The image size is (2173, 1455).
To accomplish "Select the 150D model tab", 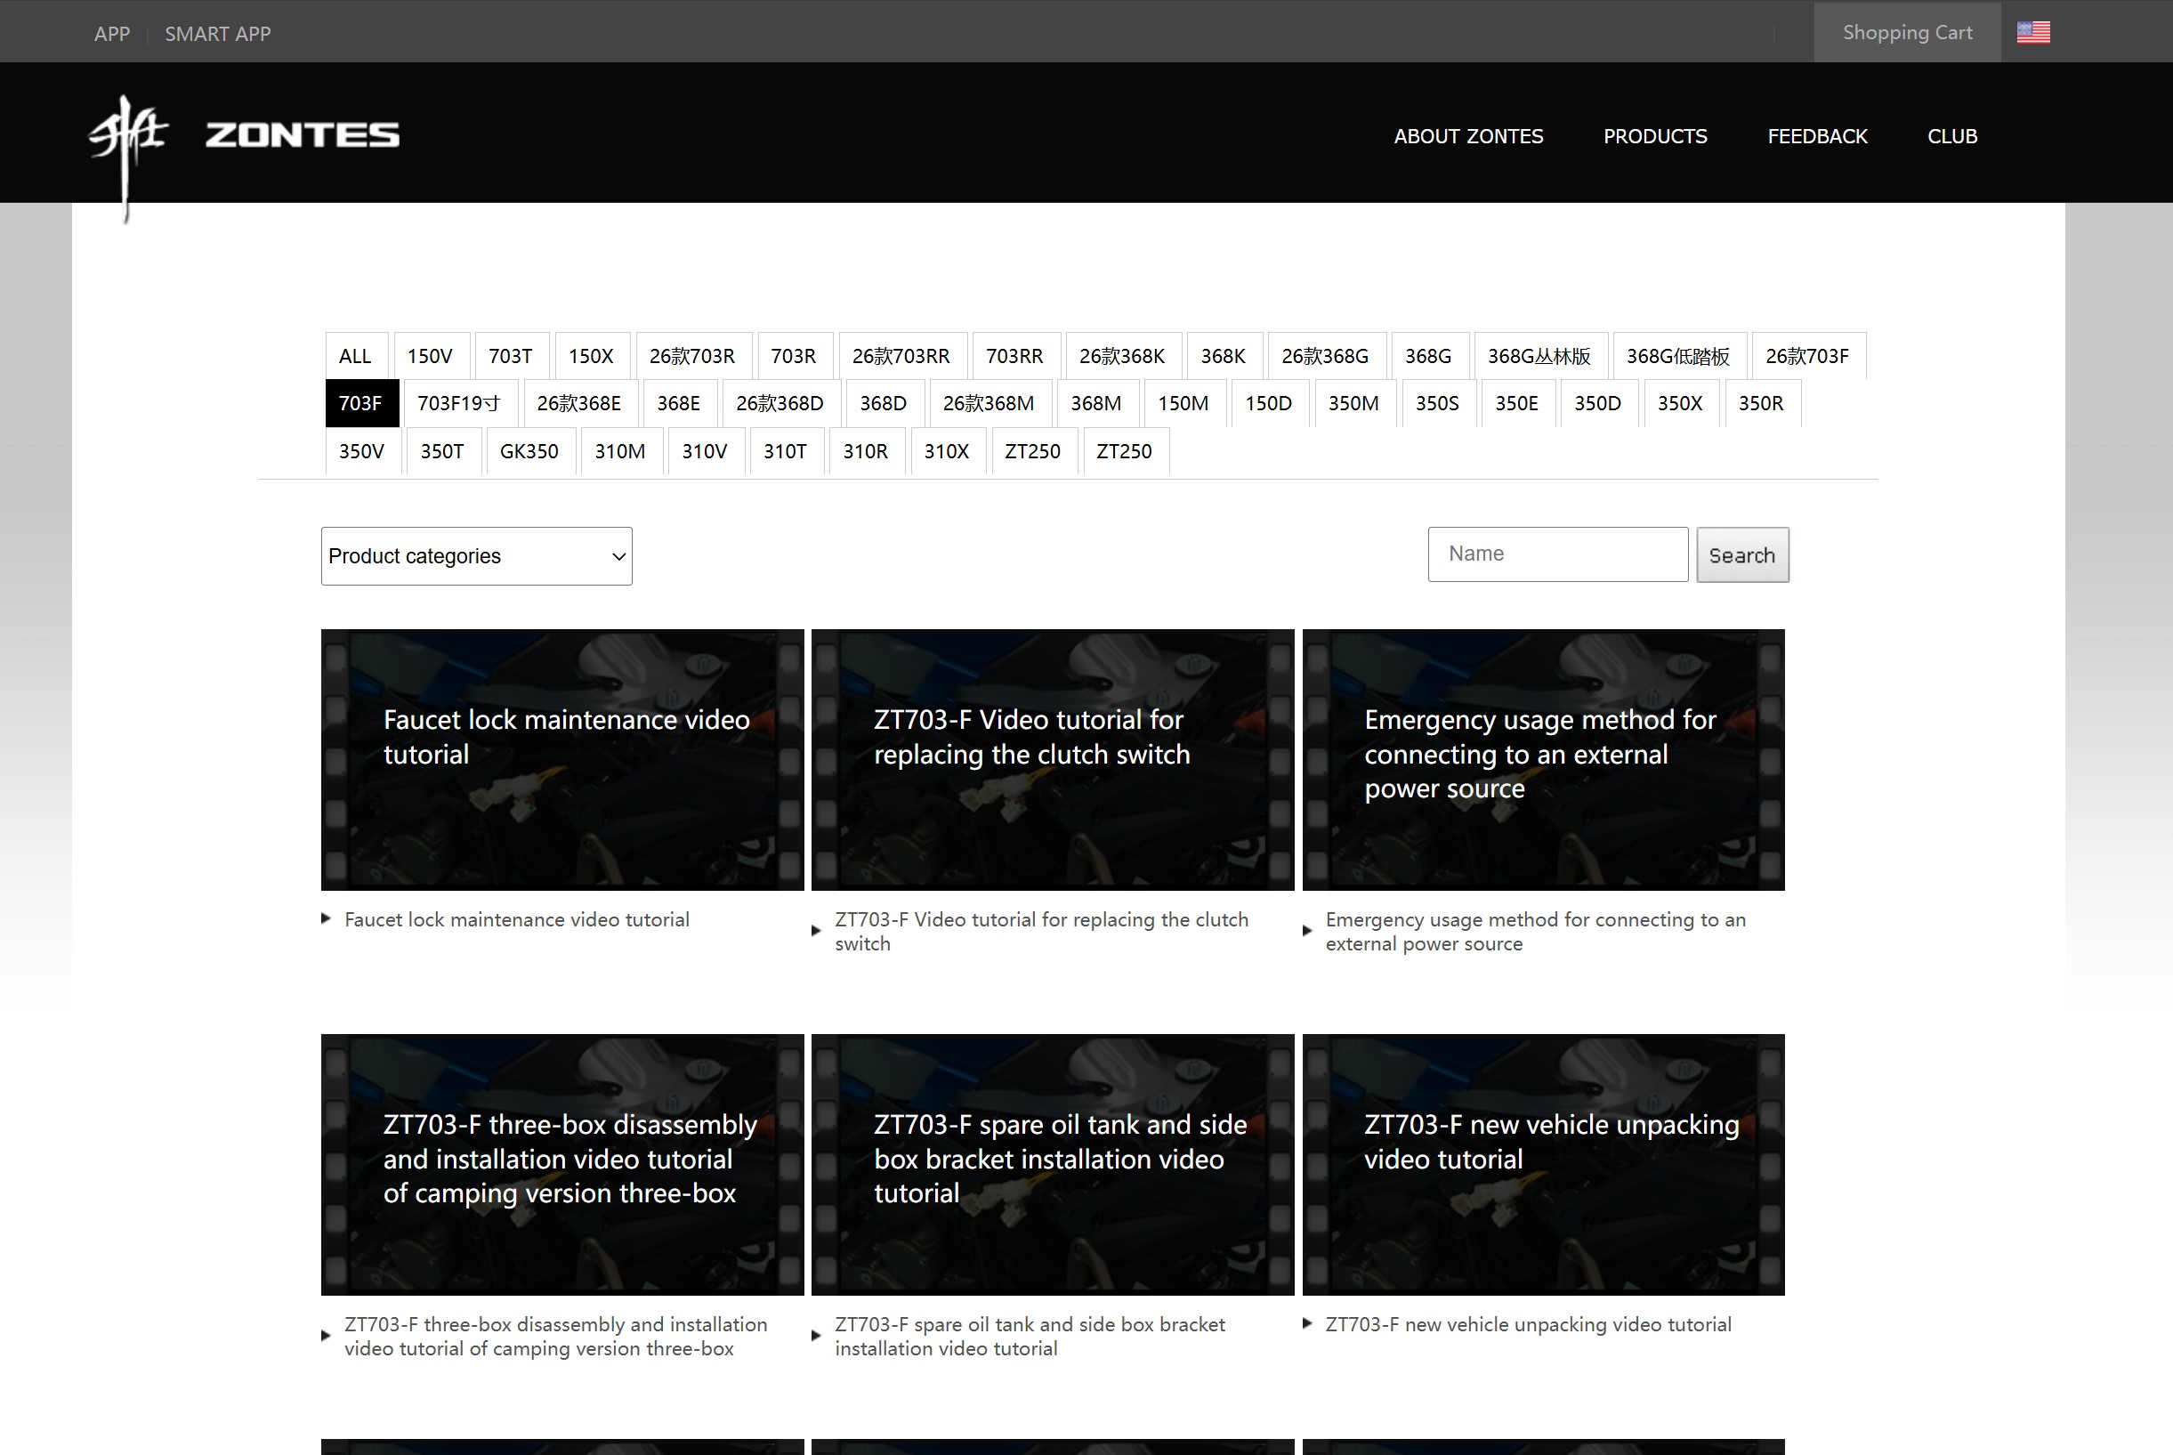I will (x=1269, y=403).
